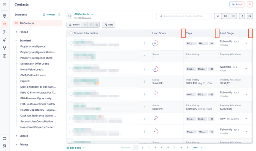256x151 pixels.
Task: Open three-dot menu for lead score 74 row
Action: tap(144, 43)
